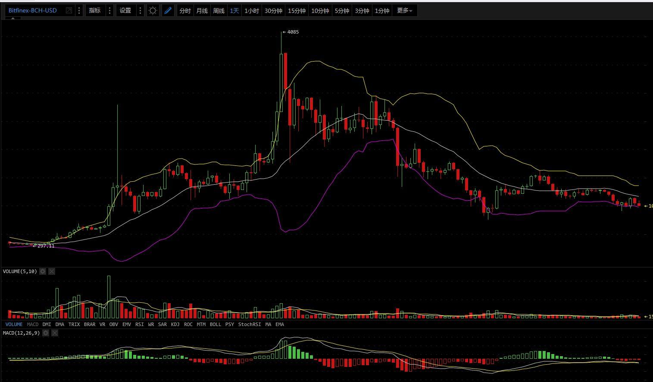
Task: Select the DMI indicator tab
Action: pos(47,324)
